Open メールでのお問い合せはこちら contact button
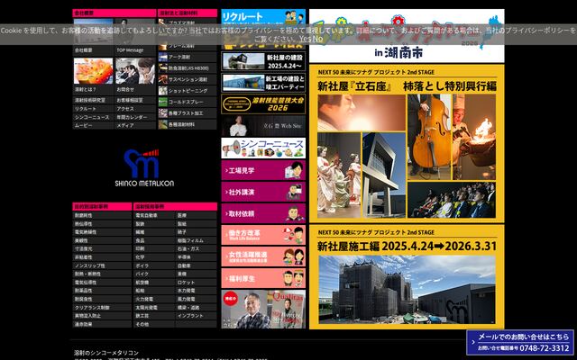577x360 pixels. click(x=520, y=342)
